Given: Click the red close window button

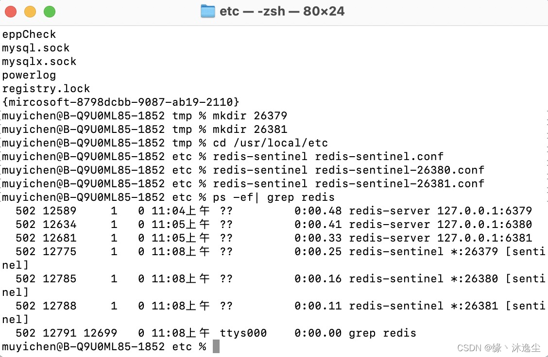Looking at the screenshot, I should click(11, 12).
